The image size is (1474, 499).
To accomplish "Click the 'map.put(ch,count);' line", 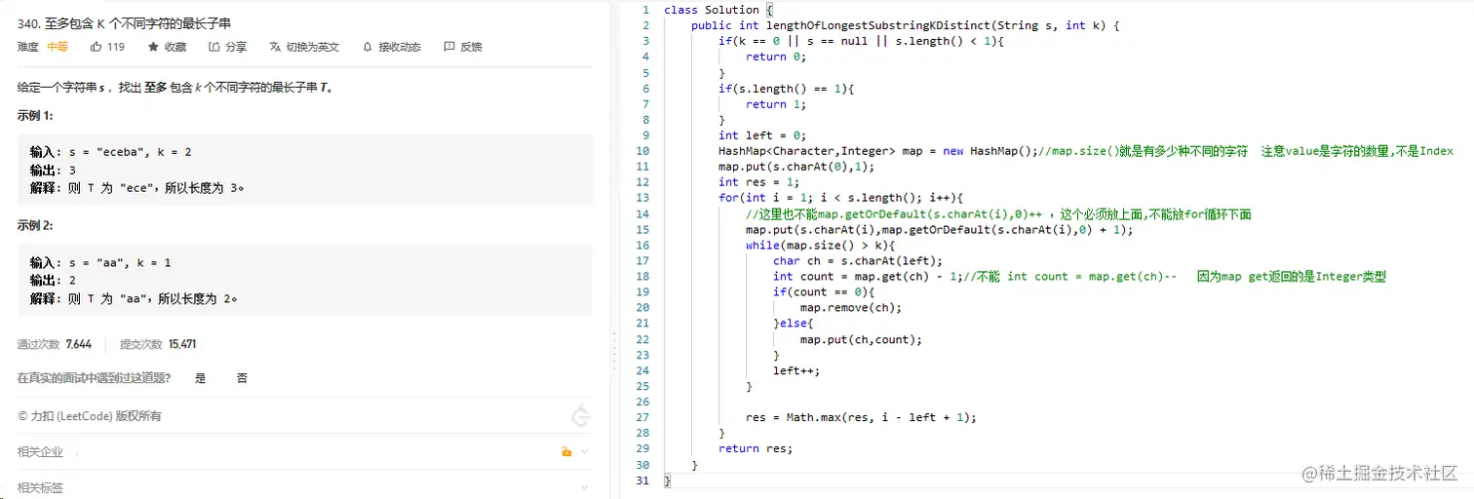I will 861,339.
